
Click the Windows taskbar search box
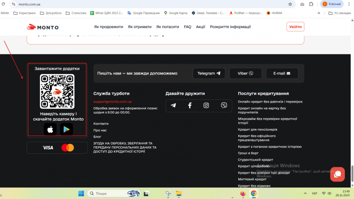(x=113, y=193)
